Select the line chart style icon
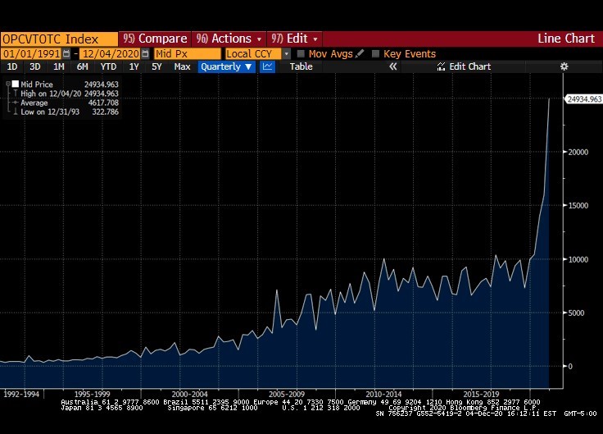The image size is (603, 434). pyautogui.click(x=267, y=66)
